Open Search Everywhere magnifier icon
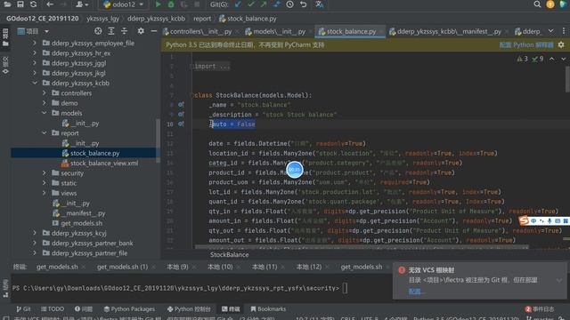Image resolution: width=570 pixels, height=320 pixels. [x=537, y=4]
